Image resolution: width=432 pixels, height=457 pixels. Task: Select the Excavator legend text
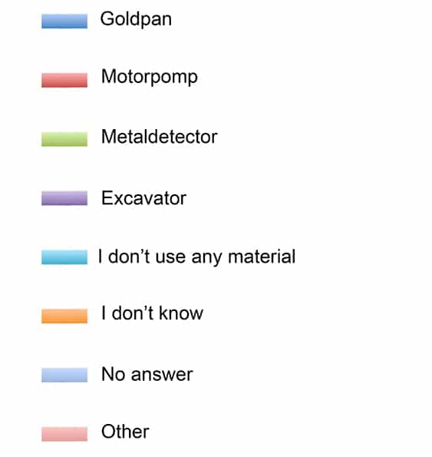[143, 198]
